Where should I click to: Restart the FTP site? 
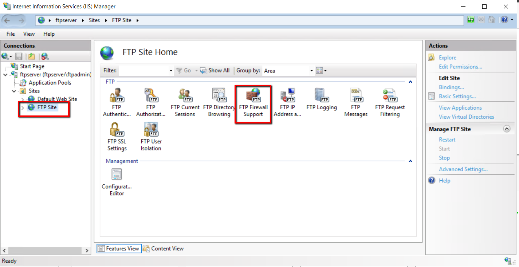(x=447, y=140)
